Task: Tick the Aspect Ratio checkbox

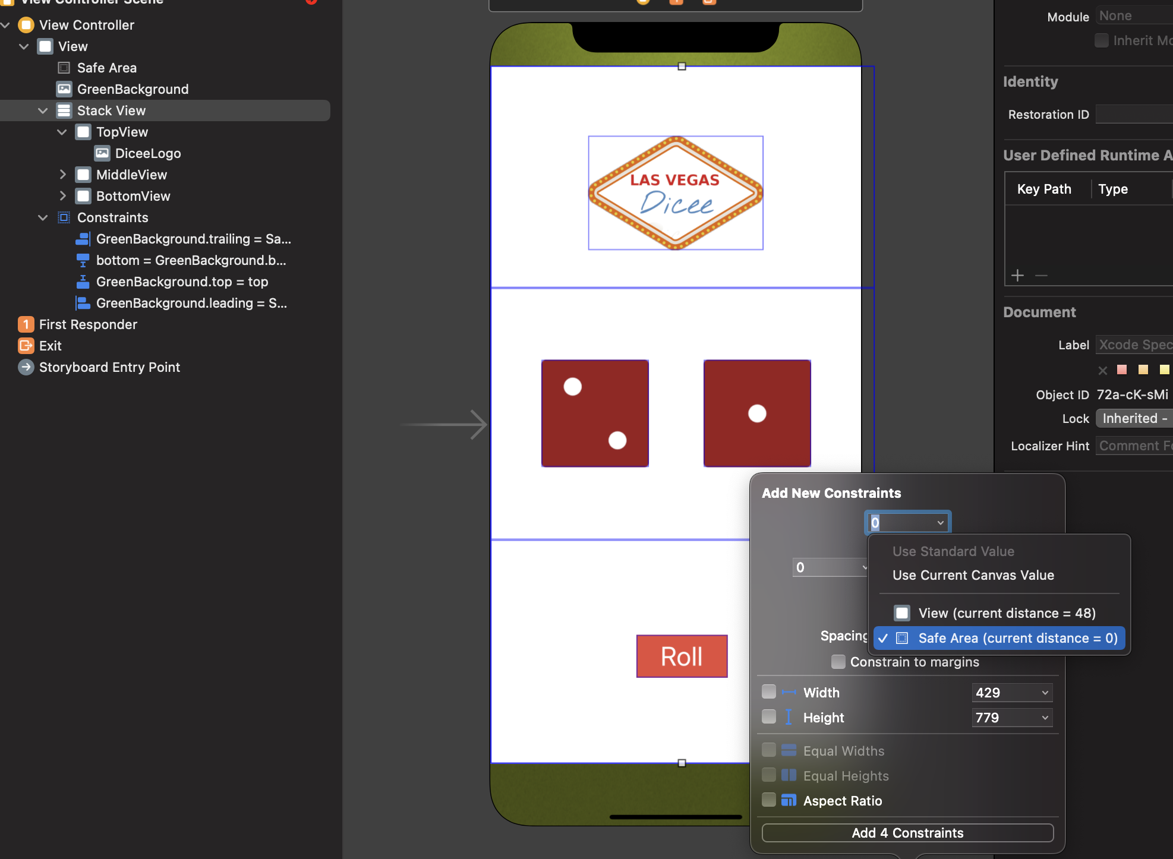Action: tap(769, 800)
